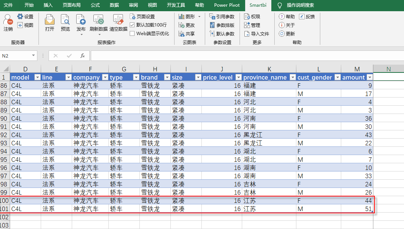Switch to the 插入 tab
This screenshot has width=404, height=229.
click(48, 5)
